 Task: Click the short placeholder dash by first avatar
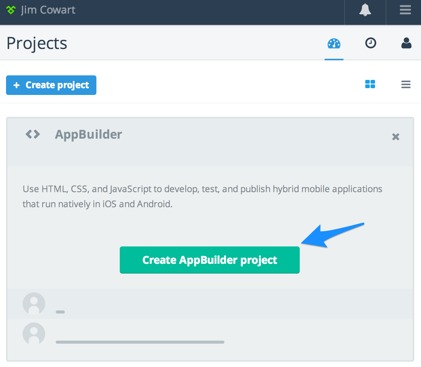pos(60,312)
